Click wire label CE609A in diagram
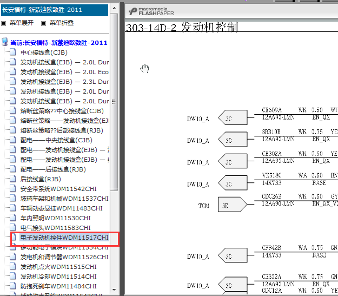338x296 pixels. 271,110
